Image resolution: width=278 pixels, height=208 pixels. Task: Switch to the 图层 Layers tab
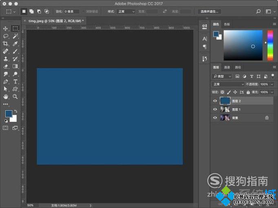pos(216,68)
